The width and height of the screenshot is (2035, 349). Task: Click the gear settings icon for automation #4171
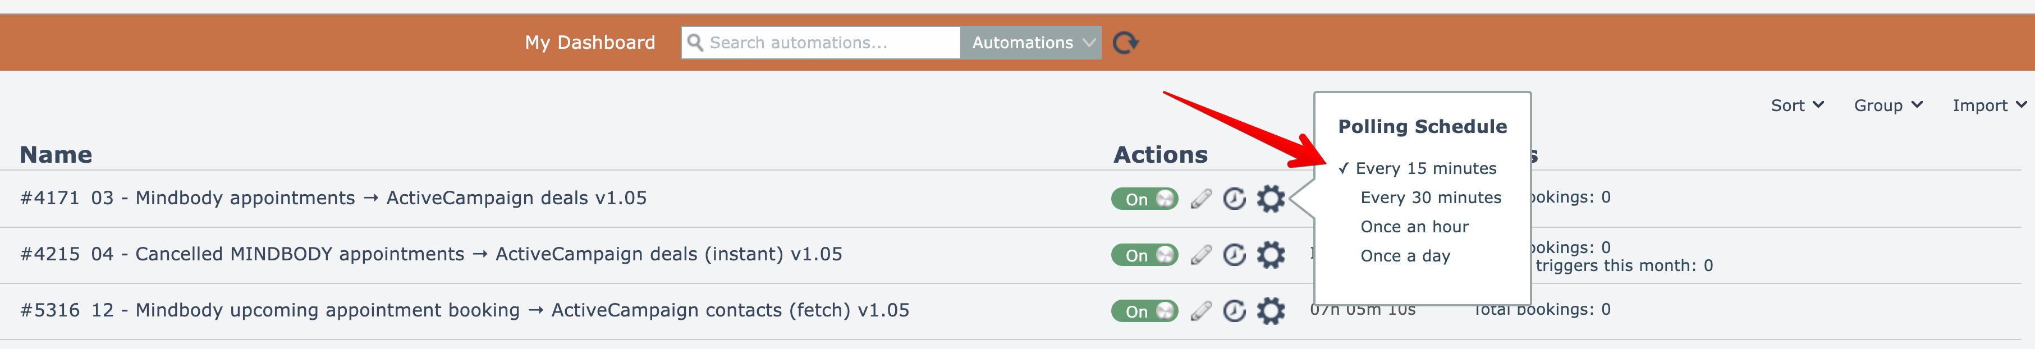point(1270,199)
